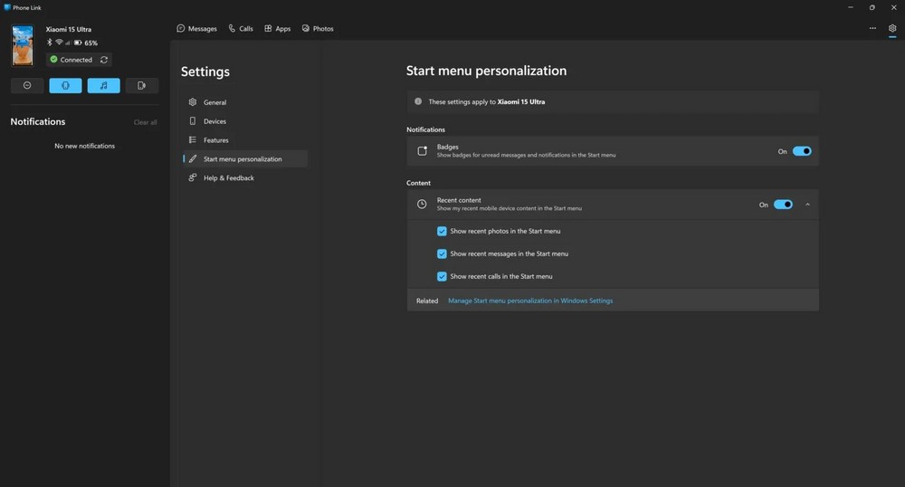Image resolution: width=905 pixels, height=487 pixels.
Task: Disable the Recent content toggle
Action: pos(783,205)
